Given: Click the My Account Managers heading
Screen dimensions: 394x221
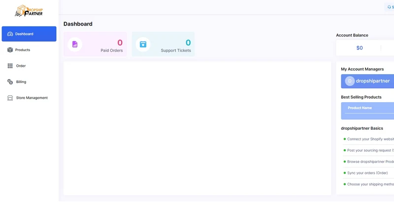Looking at the screenshot, I should click(362, 69).
